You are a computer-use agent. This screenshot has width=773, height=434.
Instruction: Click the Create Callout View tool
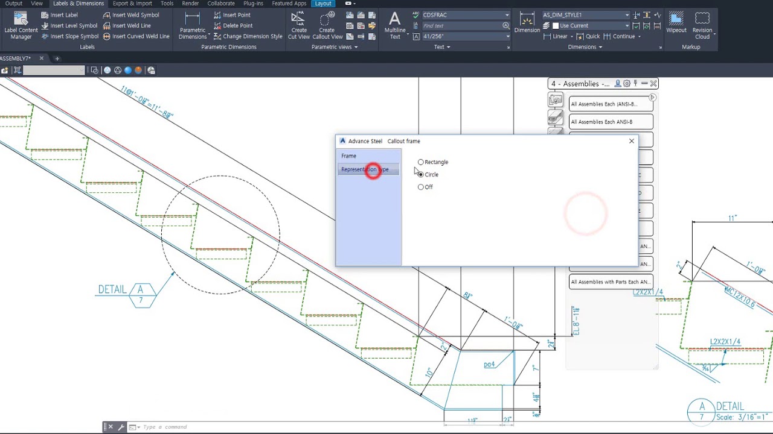[327, 25]
